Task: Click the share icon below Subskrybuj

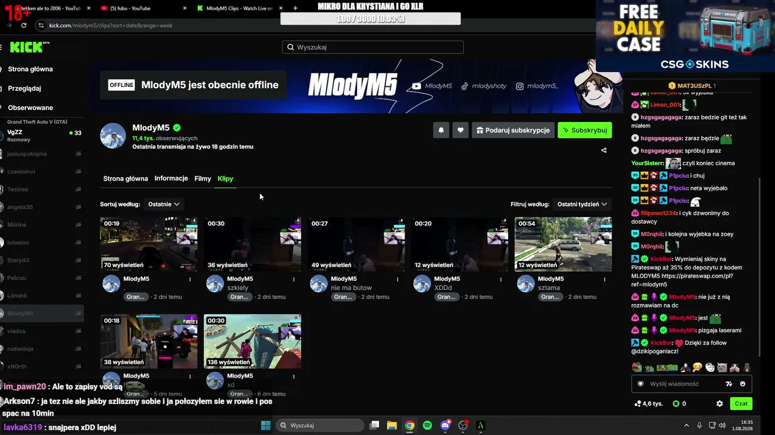Action: 604,150
